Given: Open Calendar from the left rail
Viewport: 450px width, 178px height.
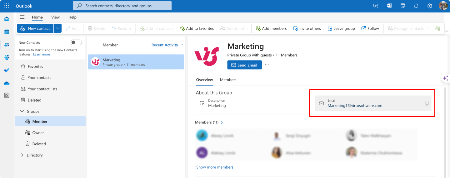Looking at the screenshot, I should [7, 32].
